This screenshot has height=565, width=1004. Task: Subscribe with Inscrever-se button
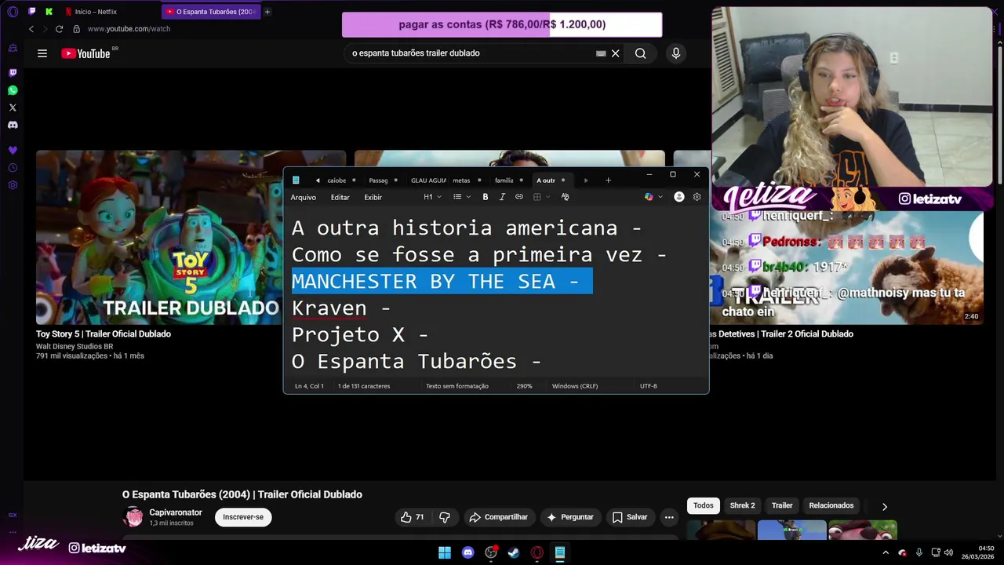pyautogui.click(x=243, y=517)
